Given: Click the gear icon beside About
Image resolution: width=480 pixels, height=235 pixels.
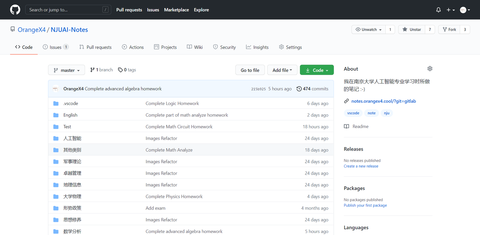Looking at the screenshot, I should click(430, 69).
